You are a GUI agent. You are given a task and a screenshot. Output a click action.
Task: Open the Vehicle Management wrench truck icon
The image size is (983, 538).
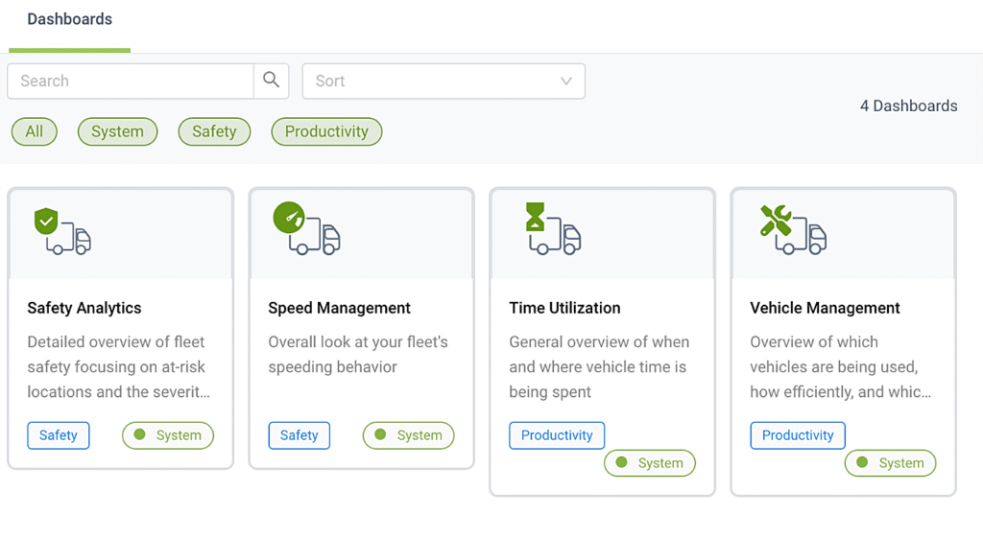pos(793,230)
